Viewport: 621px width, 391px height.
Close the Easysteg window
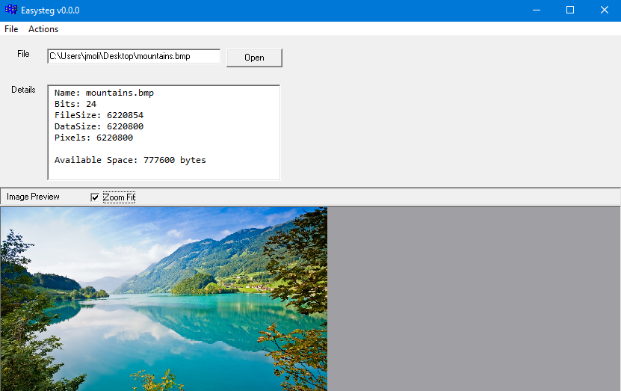pos(604,10)
